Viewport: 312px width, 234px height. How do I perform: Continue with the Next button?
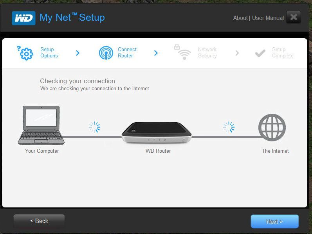pos(274,221)
